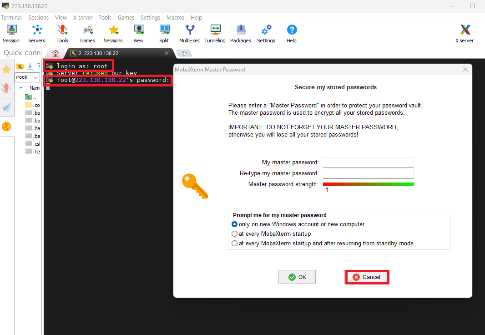Screen dimensions: 485x335
Task: Open the green parent directory '..' entry
Action: coord(30,97)
